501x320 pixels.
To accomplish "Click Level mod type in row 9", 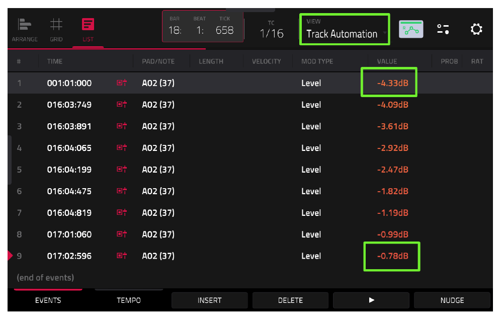I will (x=311, y=256).
